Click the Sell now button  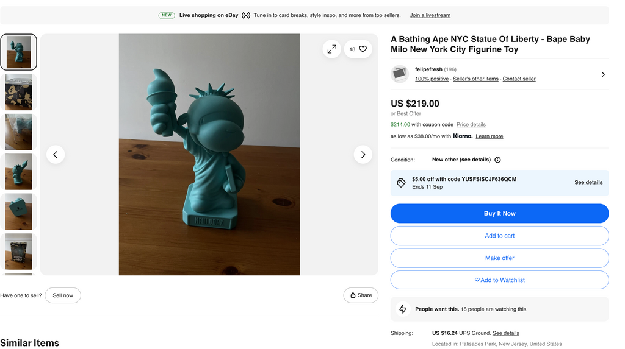(x=63, y=295)
